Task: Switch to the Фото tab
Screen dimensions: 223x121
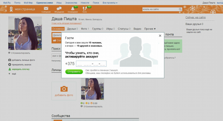Action: click(x=85, y=29)
